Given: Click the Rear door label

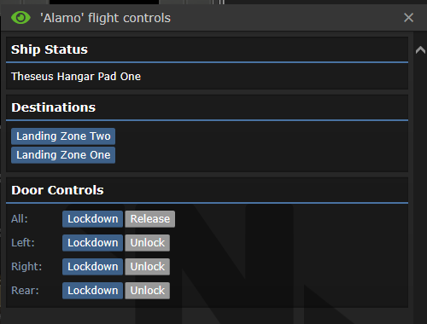Looking at the screenshot, I should coord(25,291).
